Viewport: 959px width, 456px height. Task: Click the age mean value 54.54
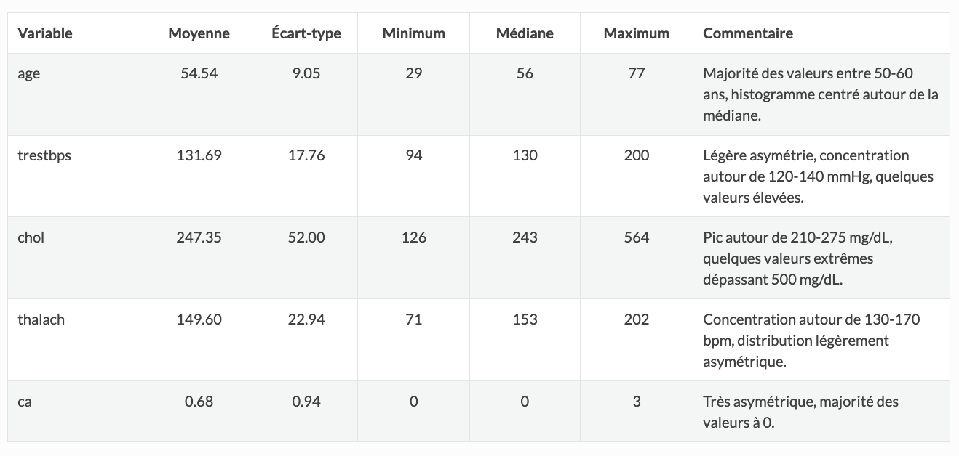pyautogui.click(x=199, y=73)
